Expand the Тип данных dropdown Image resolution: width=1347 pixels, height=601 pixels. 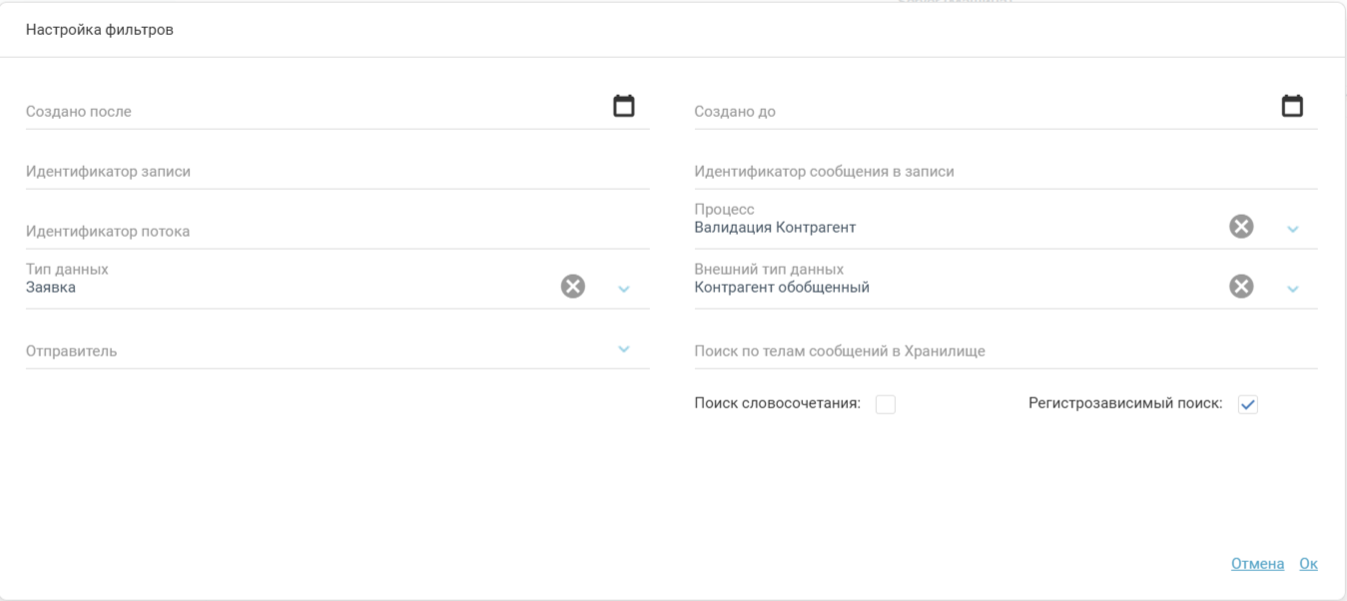coord(624,290)
